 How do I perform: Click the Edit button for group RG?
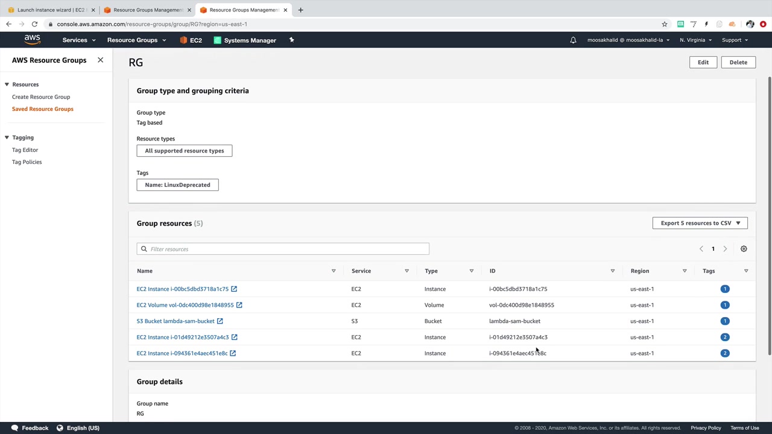pos(703,62)
